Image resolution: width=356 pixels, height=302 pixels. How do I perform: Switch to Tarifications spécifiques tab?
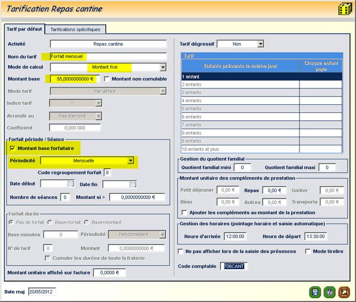(76, 29)
